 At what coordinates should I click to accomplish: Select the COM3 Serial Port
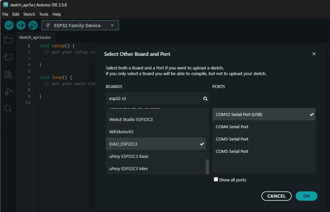coord(264,139)
